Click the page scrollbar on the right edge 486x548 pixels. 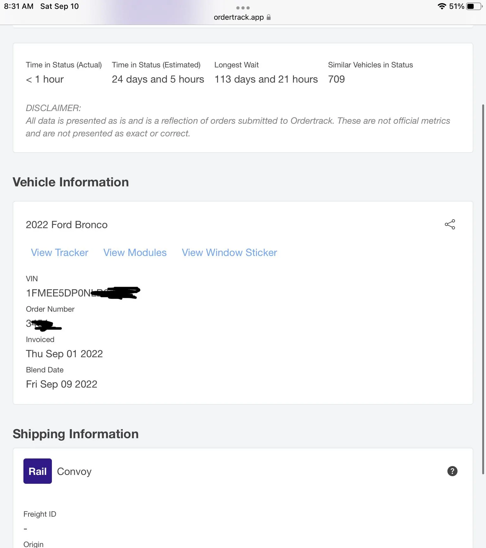point(483,289)
